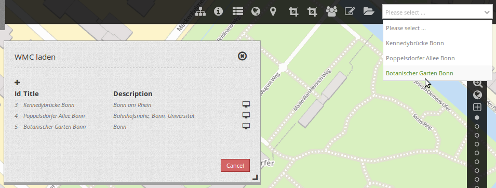Open the 'Please select ...' combo box
The height and width of the screenshot is (188, 496).
(437, 12)
